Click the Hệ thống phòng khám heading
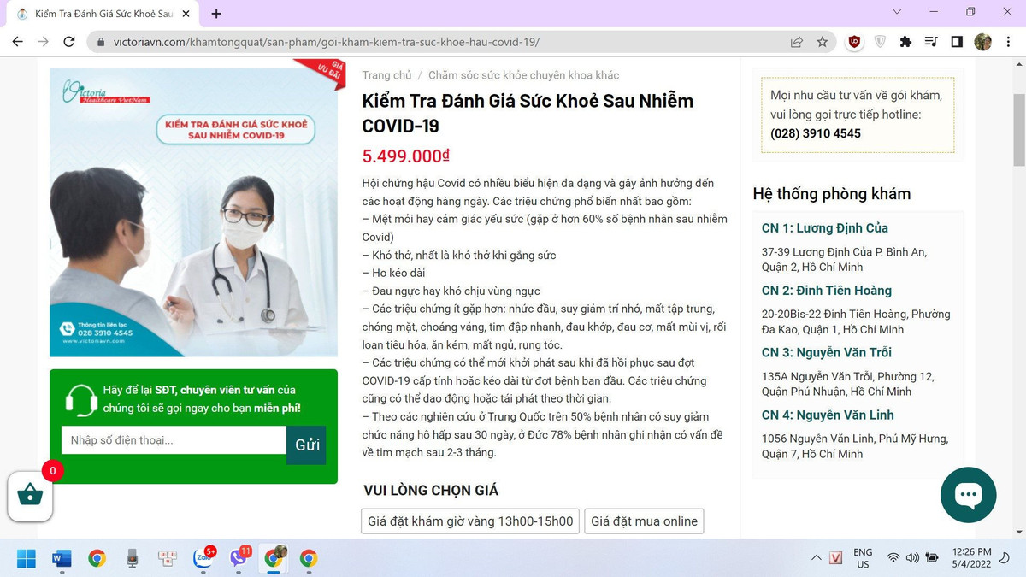Screen dimensions: 1026x577 pos(832,194)
